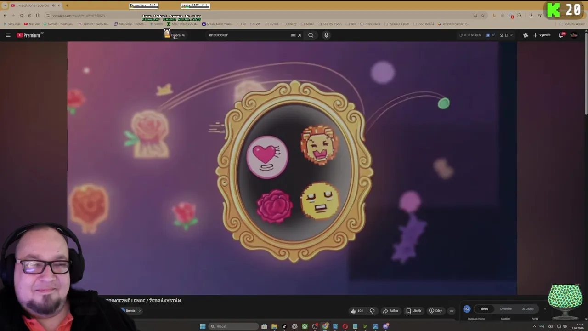Expand the AI bookmarks folder

pyautogui.click(x=242, y=24)
